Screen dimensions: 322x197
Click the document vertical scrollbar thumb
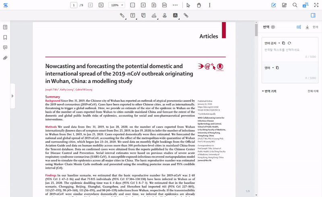pyautogui.click(x=256, y=30)
